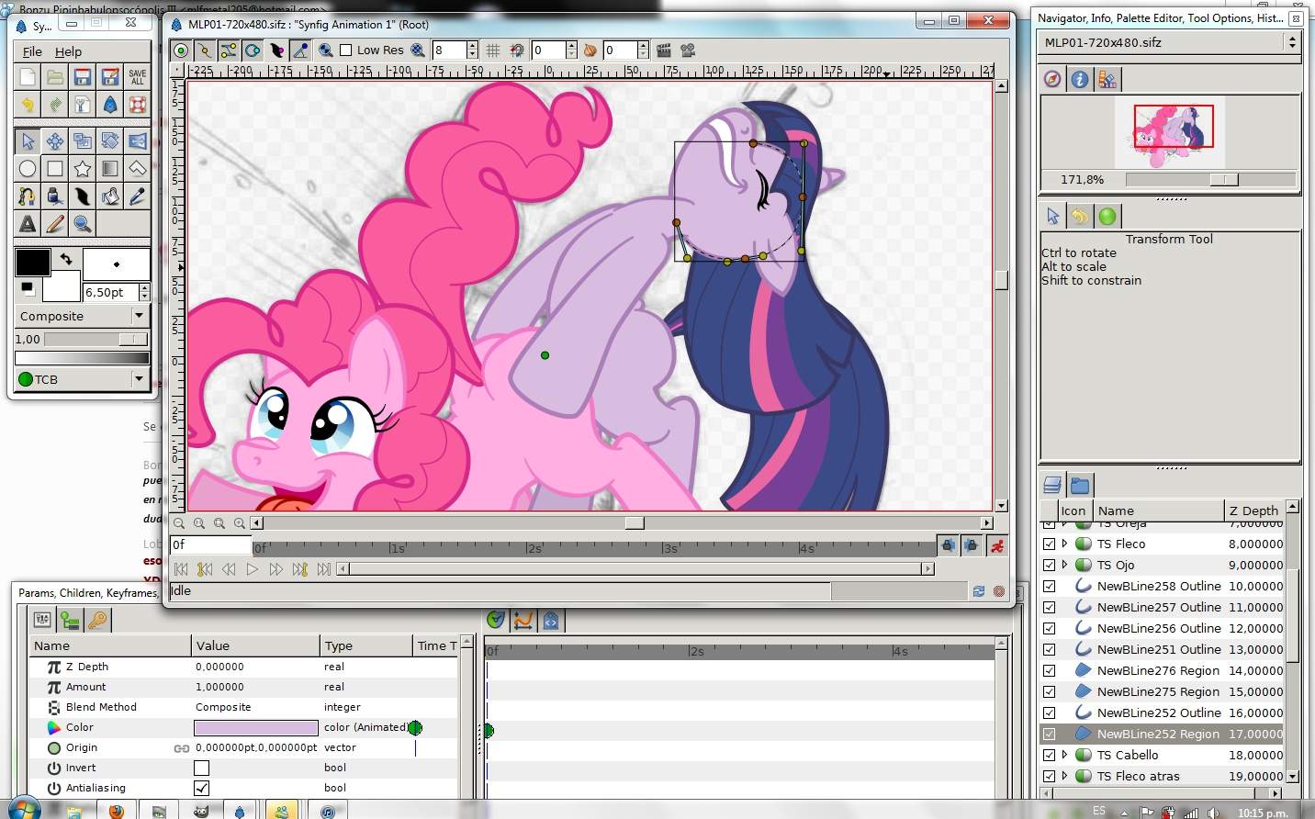The image size is (1315, 819).
Task: Select the Gradient tool
Action: pyautogui.click(x=110, y=169)
